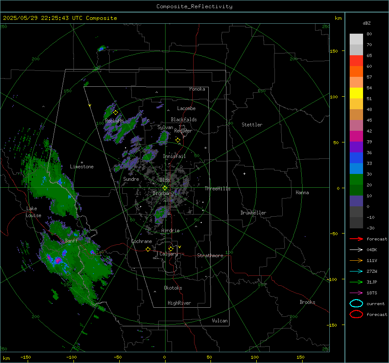The height and width of the screenshot is (363, 389).
Task: Click the Sundre town label
Action: (131, 179)
